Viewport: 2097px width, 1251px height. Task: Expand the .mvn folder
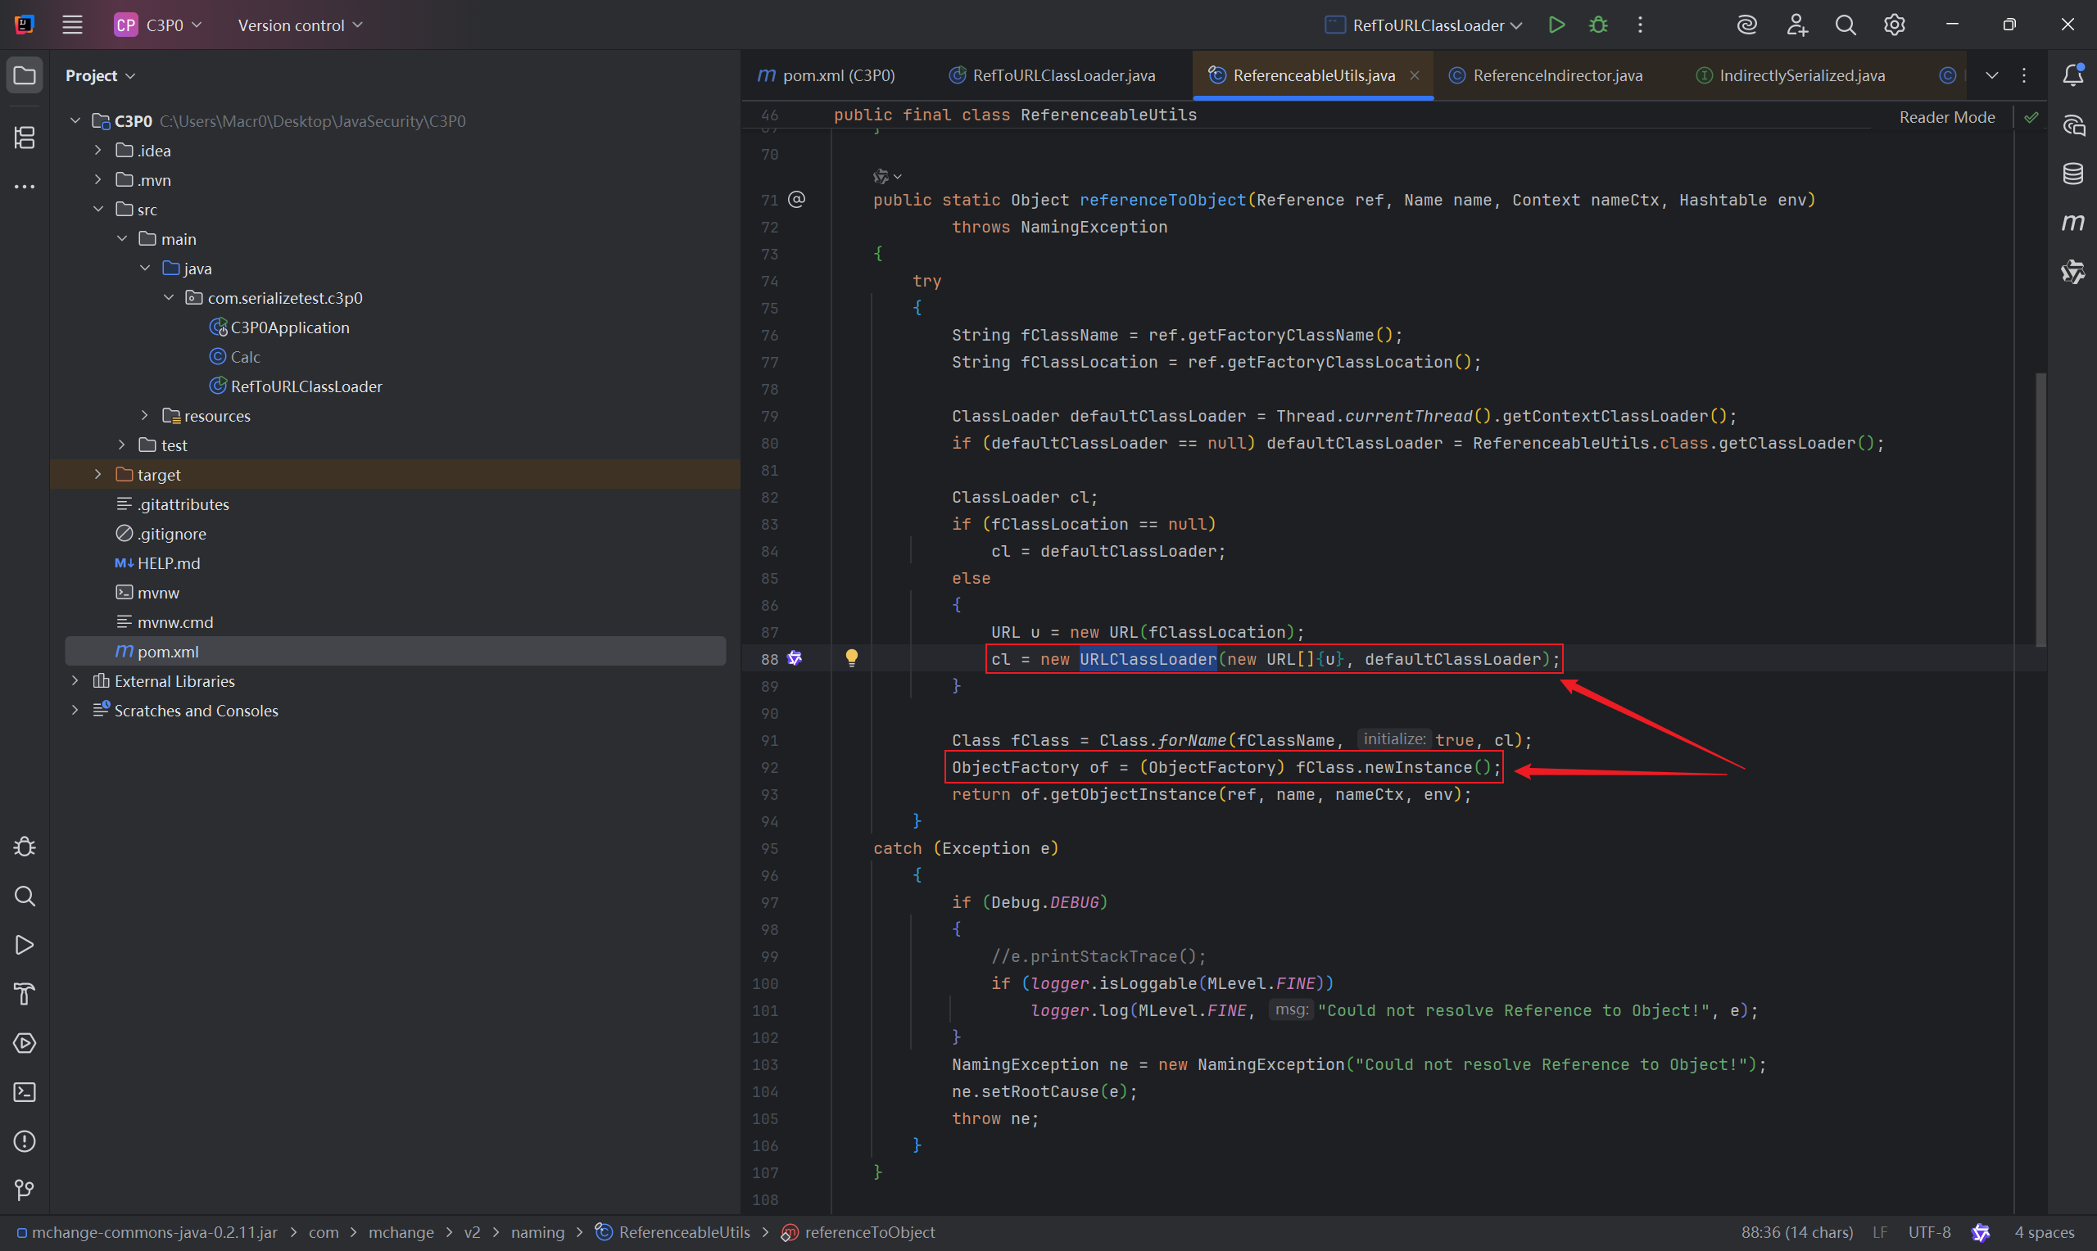click(x=97, y=179)
